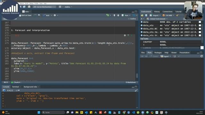Select the counter value row
Image resolution: width=205 pixels, height=115 pixels.
[171, 42]
